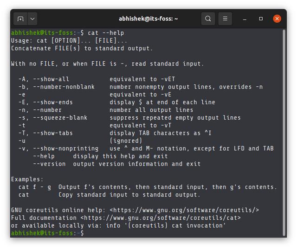Click the --show-nonprinting option text
The width and height of the screenshot is (297, 249).
pos(66,148)
